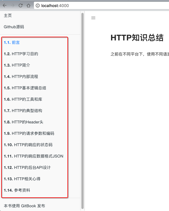
Task: Click the sidebar vertical scrollbar
Action: click(83, 111)
